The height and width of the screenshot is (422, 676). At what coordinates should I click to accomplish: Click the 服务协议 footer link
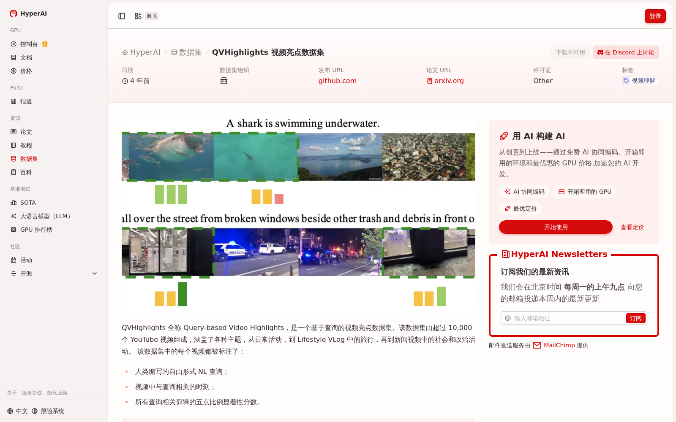click(32, 393)
